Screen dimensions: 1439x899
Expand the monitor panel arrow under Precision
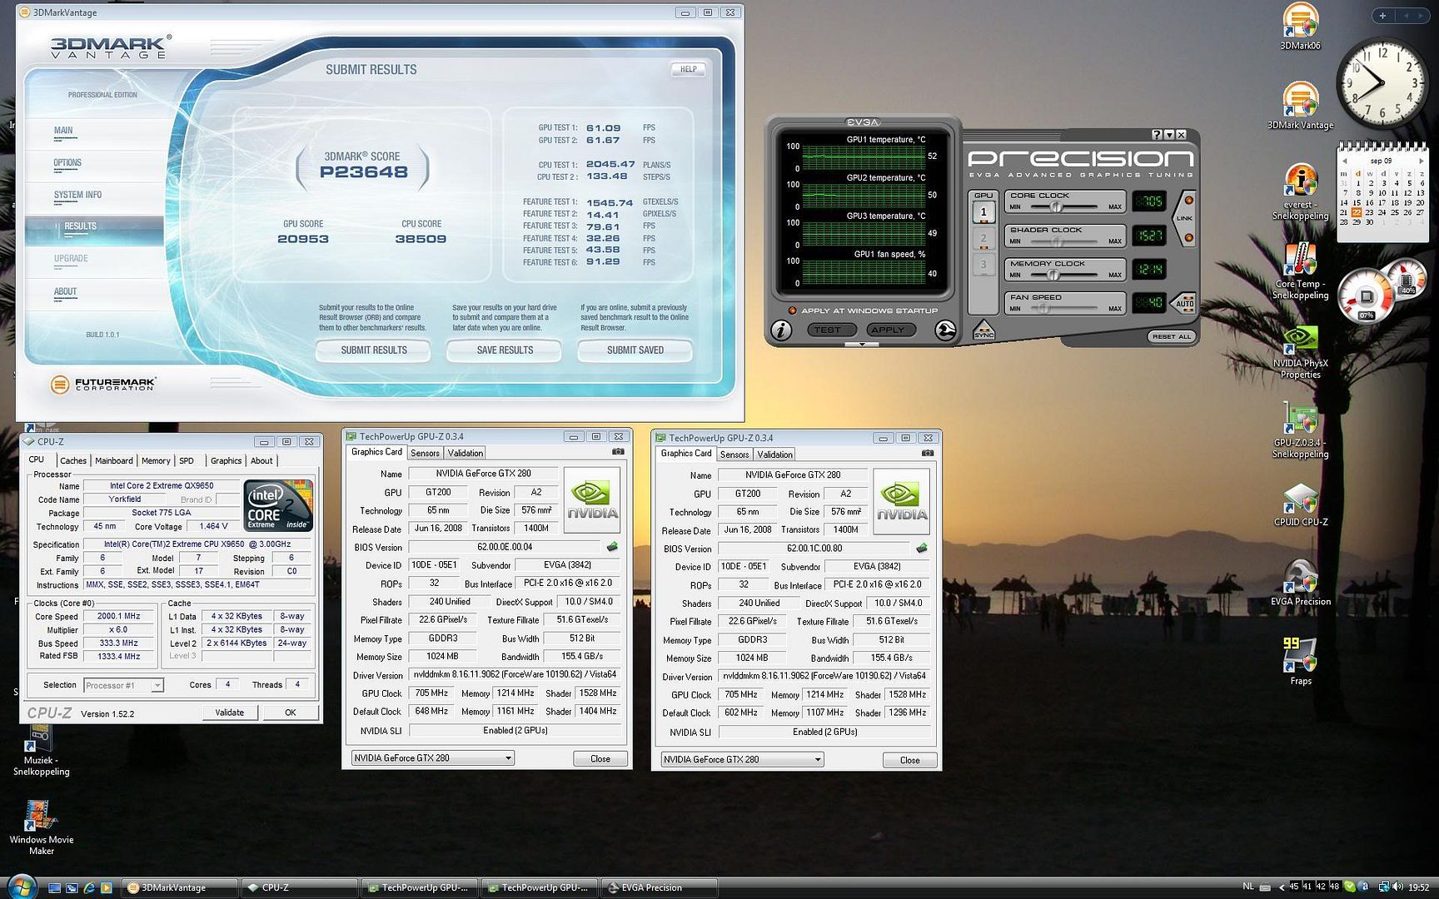pyautogui.click(x=861, y=344)
